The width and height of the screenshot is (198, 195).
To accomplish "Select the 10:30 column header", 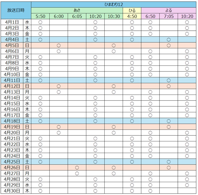I will point(114,16).
